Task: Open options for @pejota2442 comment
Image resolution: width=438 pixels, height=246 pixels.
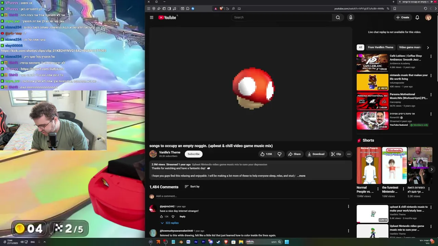Action: tap(348, 206)
